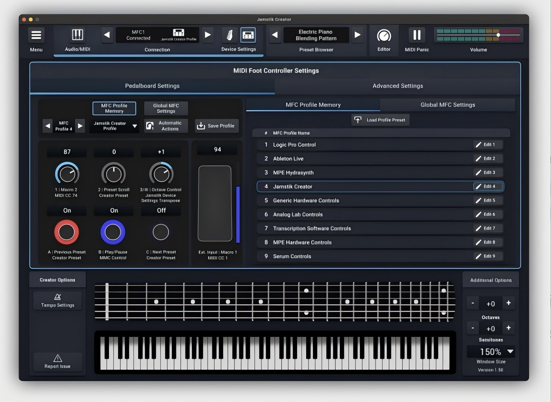551x402 pixels.
Task: Decrease Octaves with minus button
Action: click(x=473, y=303)
